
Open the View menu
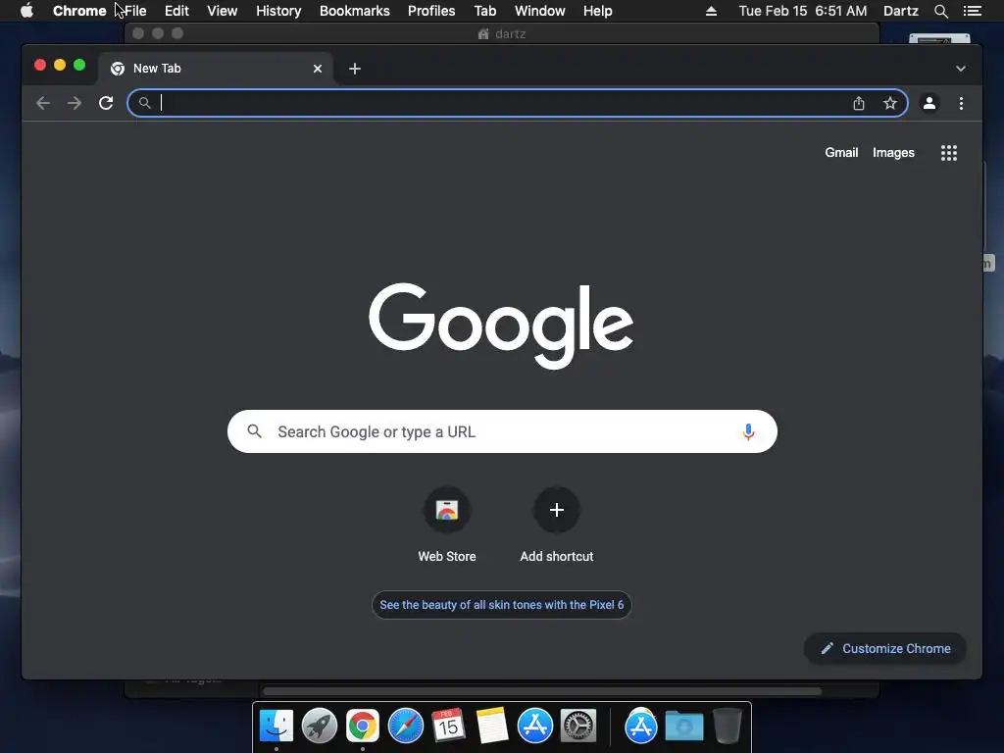223,11
